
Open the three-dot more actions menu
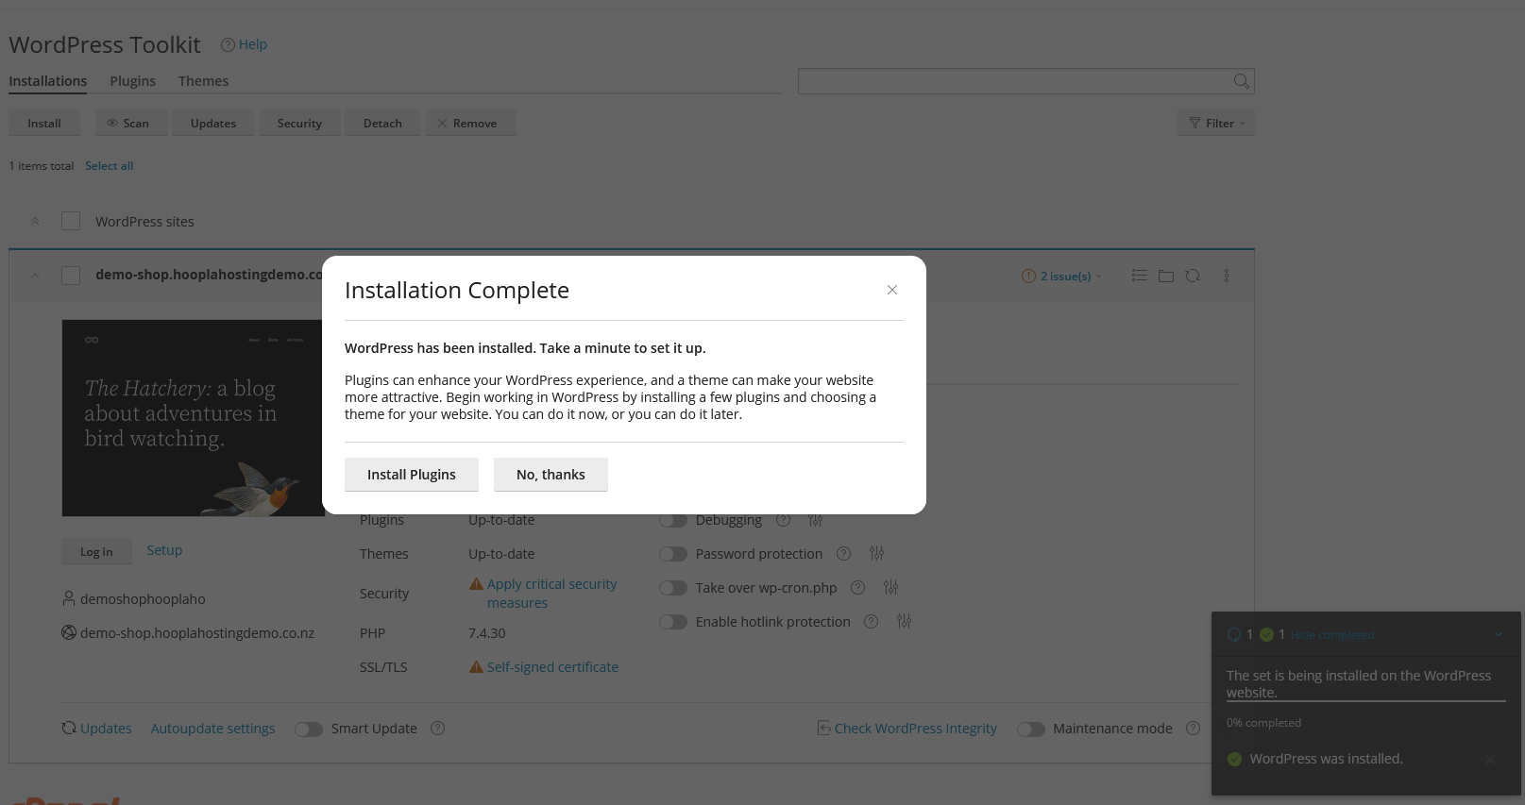click(1227, 276)
